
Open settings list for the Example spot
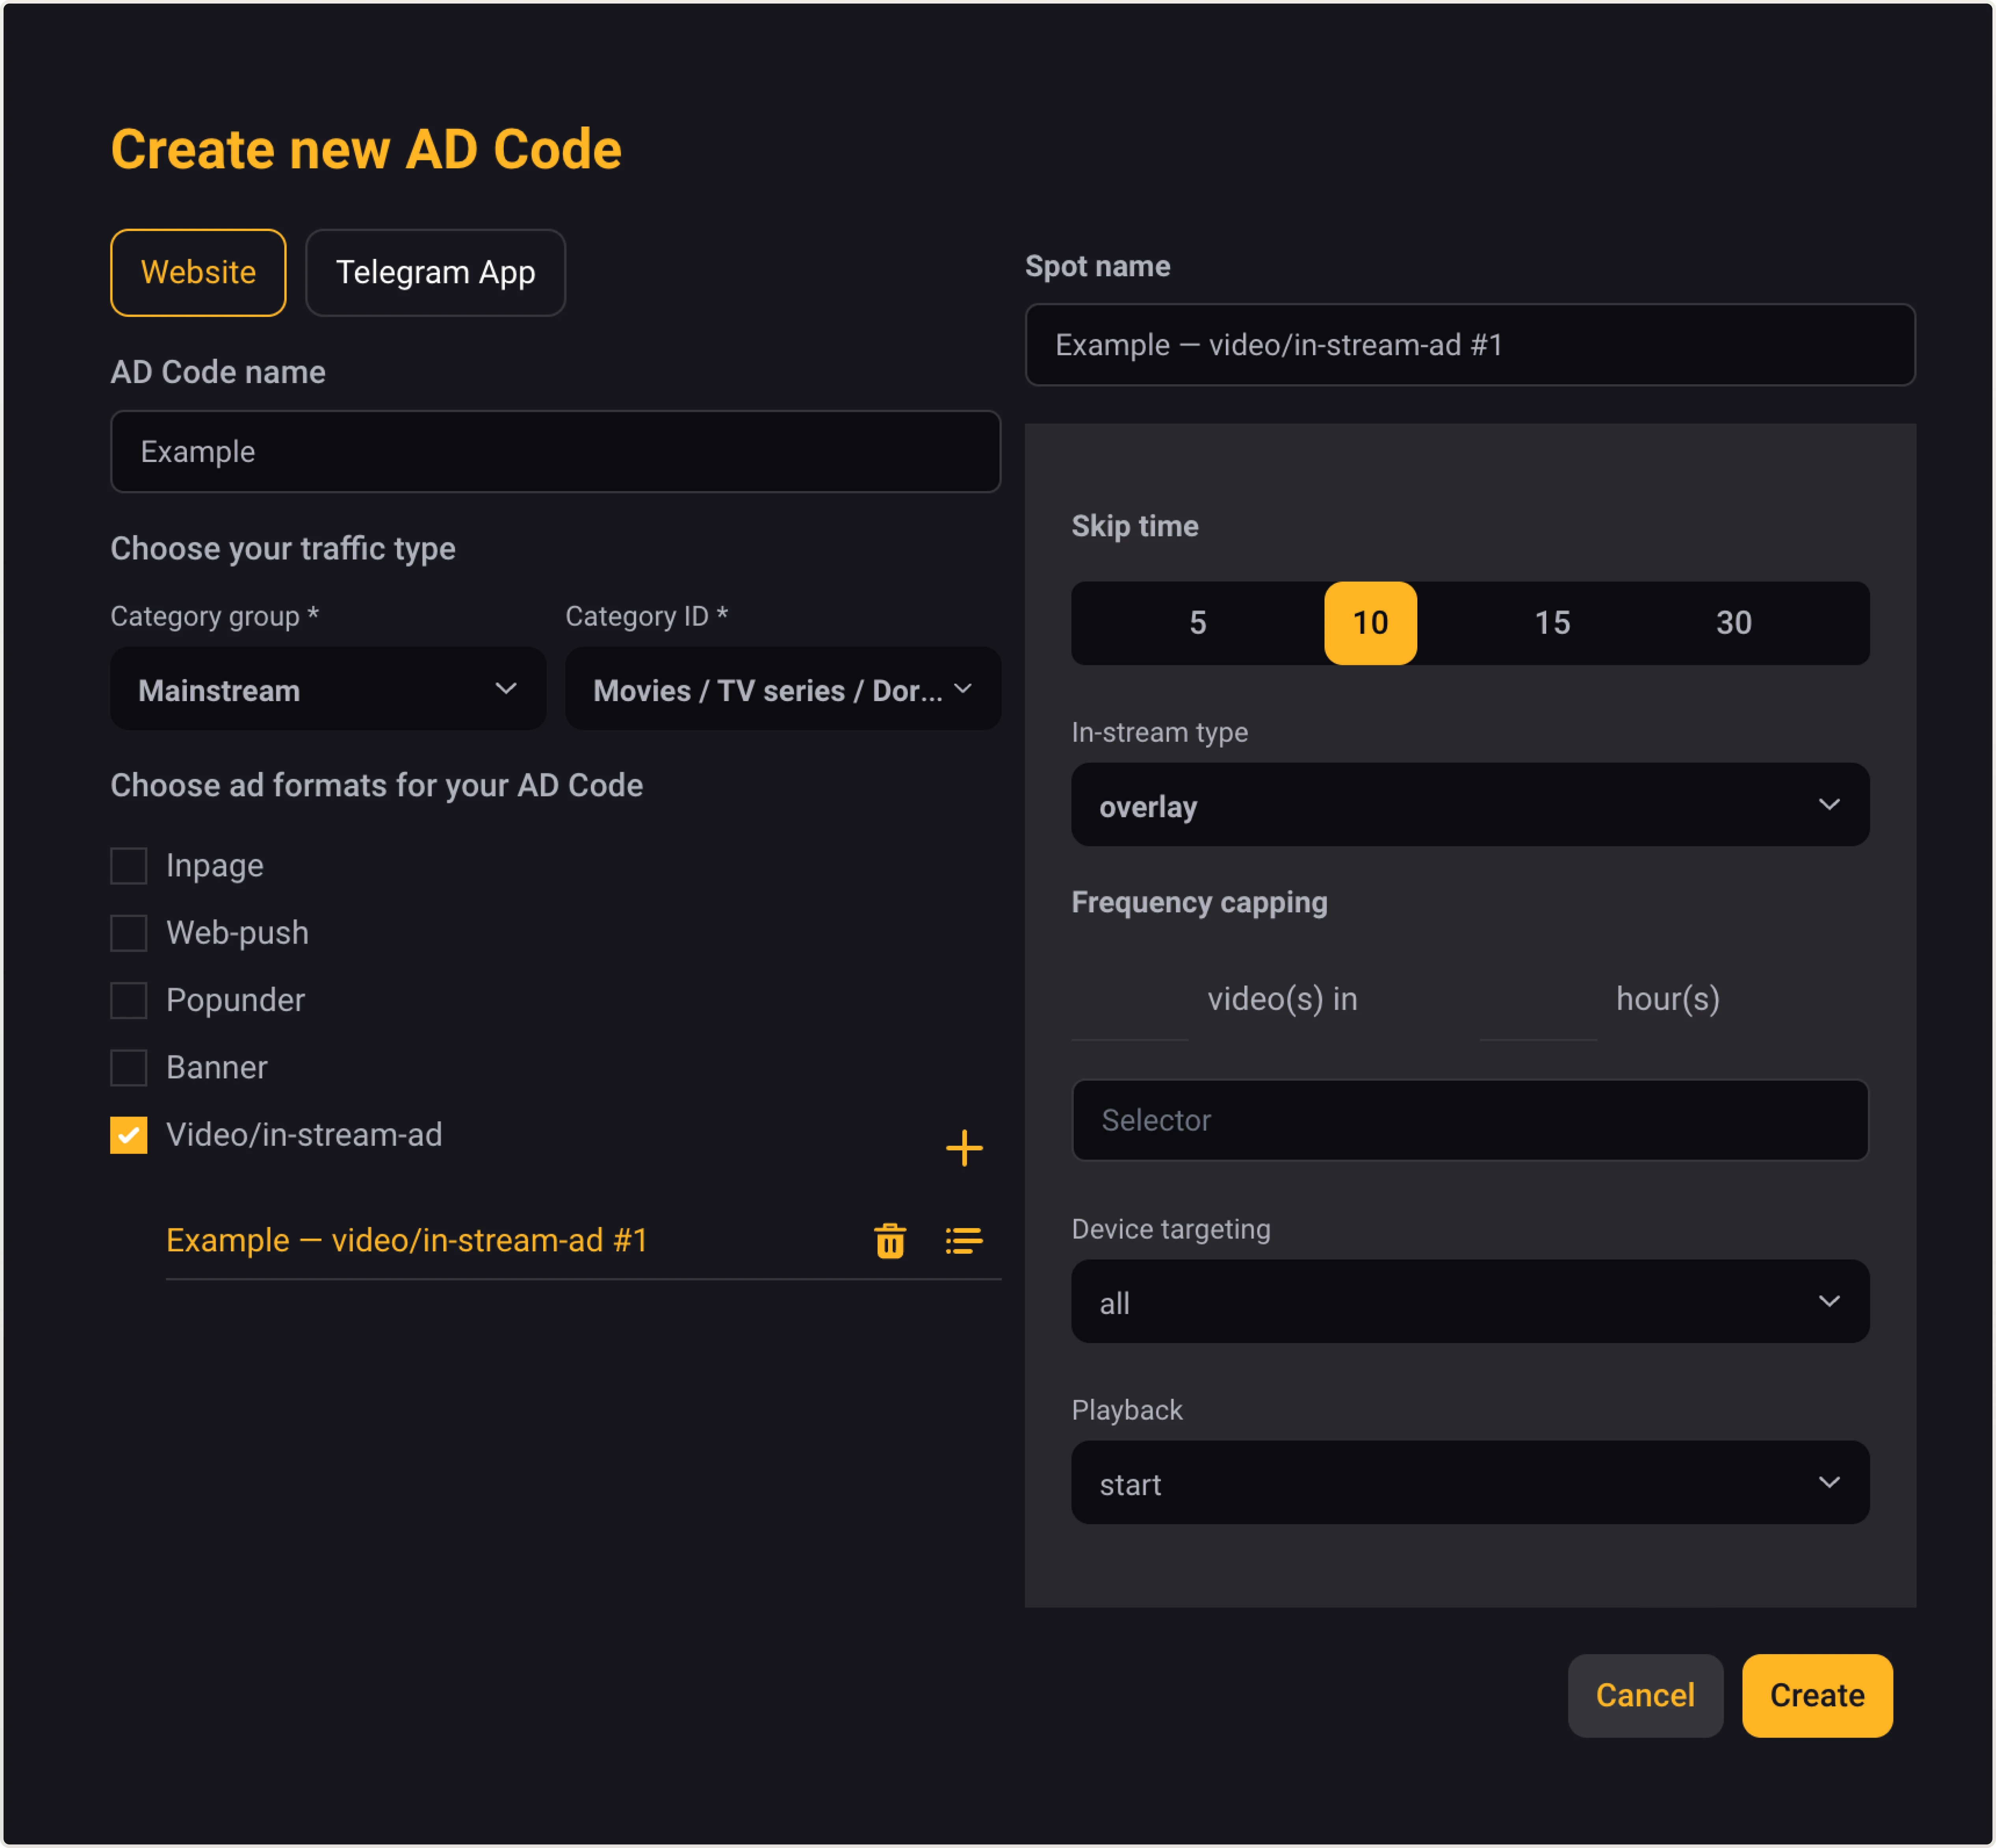[x=963, y=1240]
